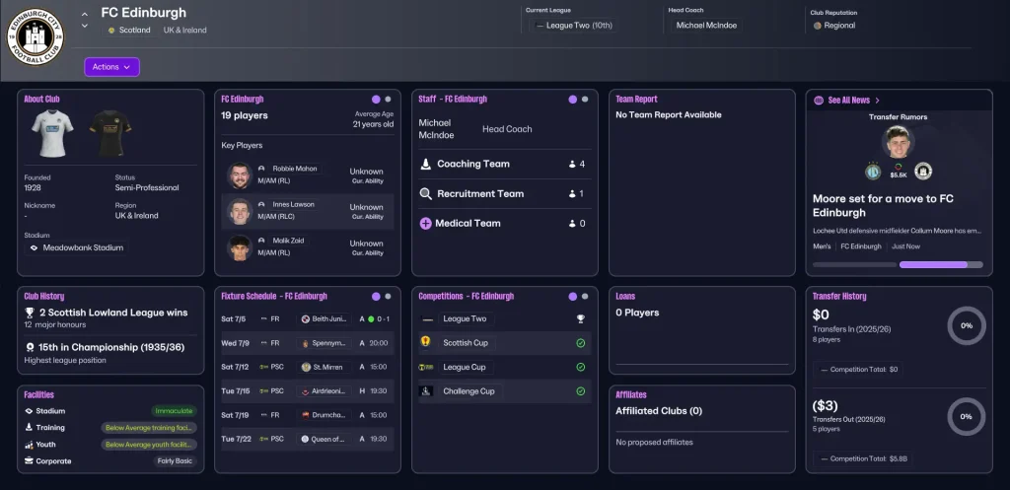Click the down chevron beside FC Edinburgh
The image size is (1010, 490).
pos(85,26)
